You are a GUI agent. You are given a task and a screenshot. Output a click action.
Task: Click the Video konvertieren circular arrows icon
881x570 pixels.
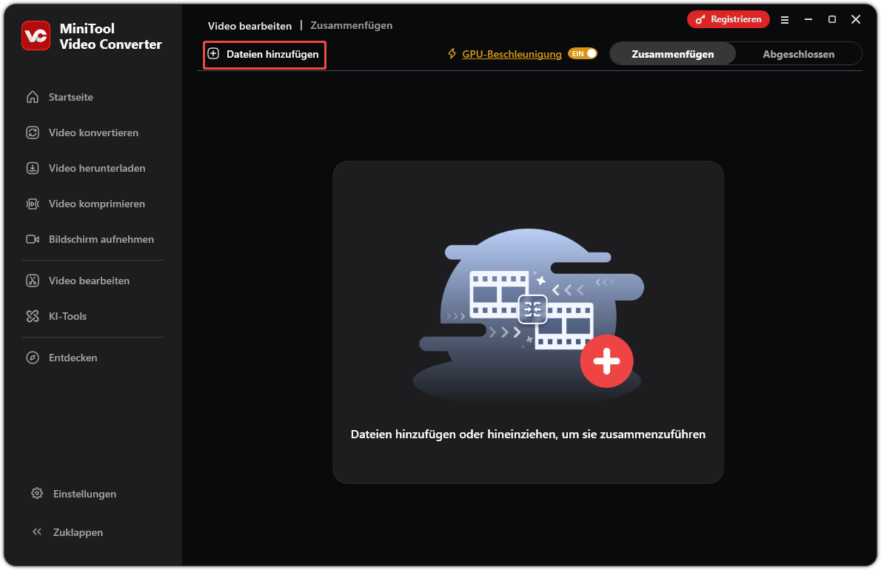pos(33,133)
